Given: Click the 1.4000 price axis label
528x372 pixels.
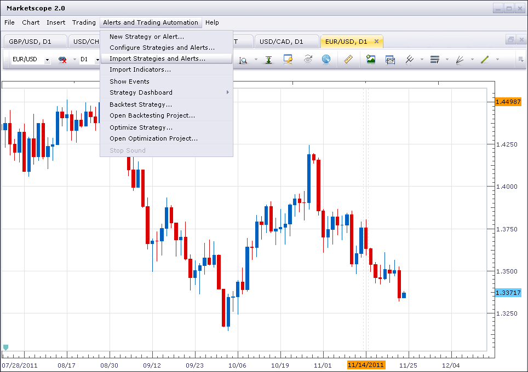Looking at the screenshot, I should tap(507, 187).
